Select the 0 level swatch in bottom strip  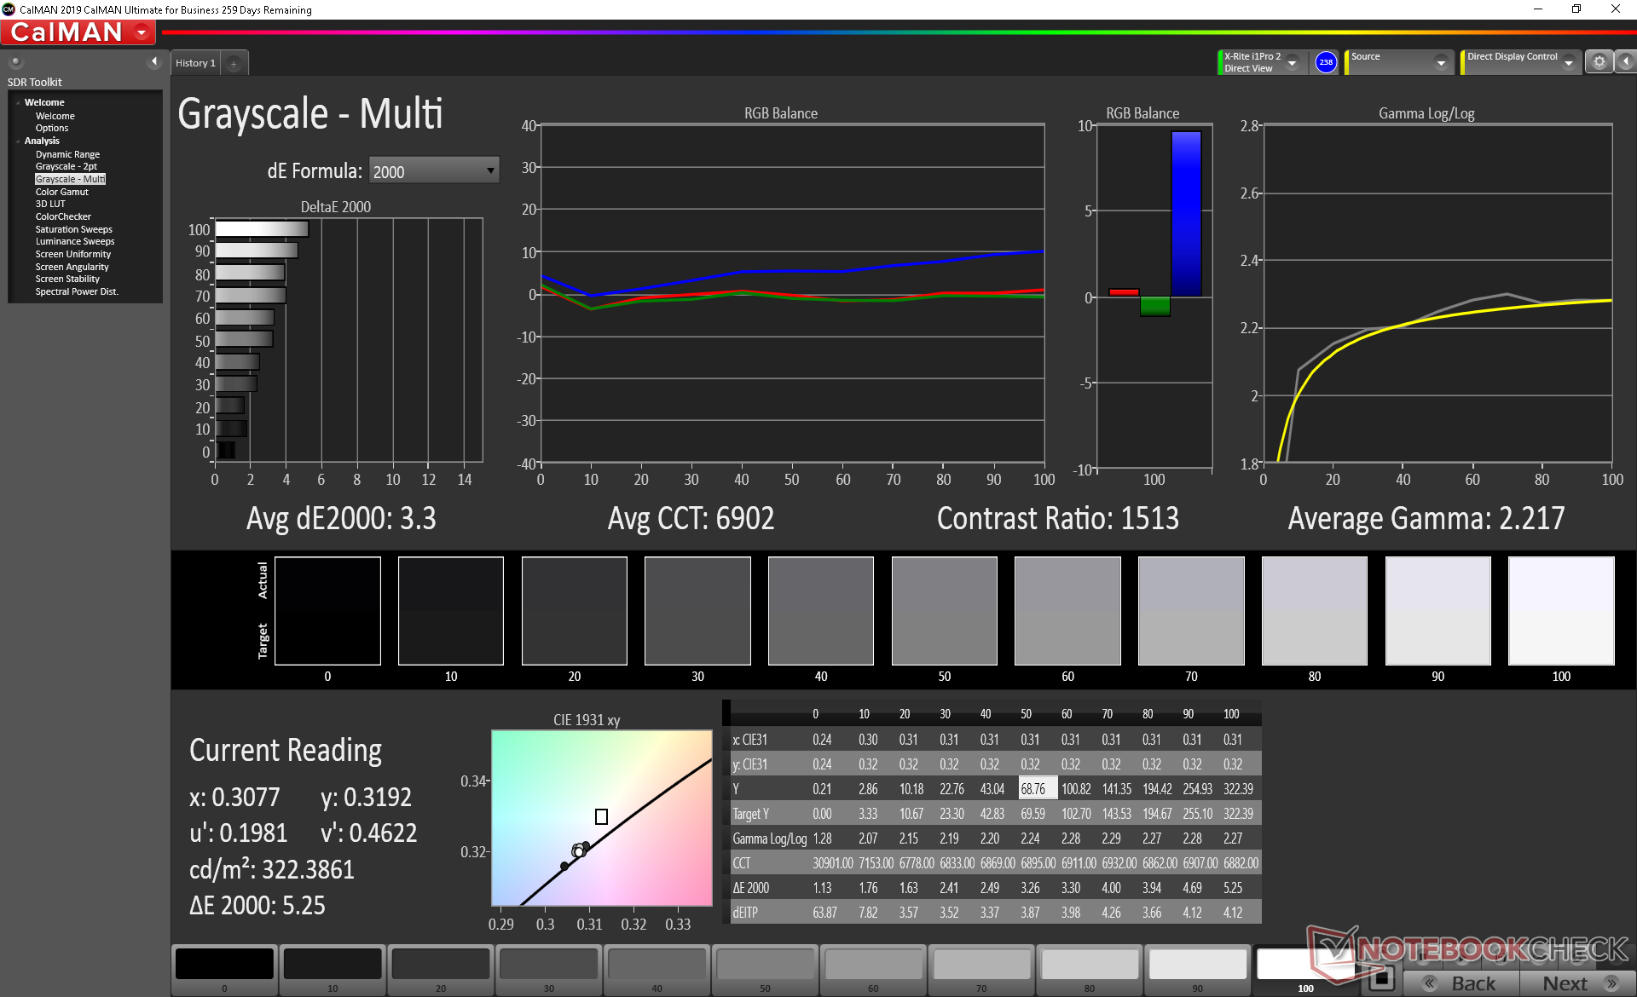click(x=224, y=970)
